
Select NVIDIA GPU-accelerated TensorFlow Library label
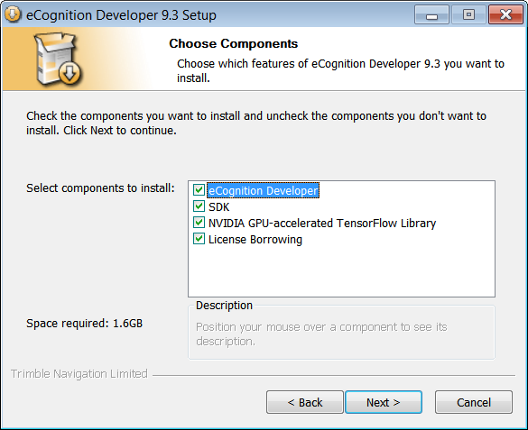click(322, 223)
